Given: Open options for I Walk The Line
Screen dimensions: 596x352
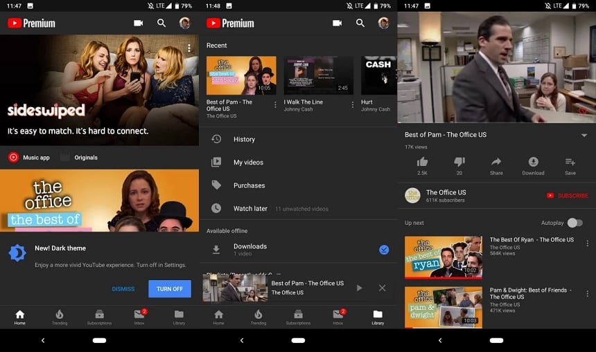Looking at the screenshot, I should (352, 105).
